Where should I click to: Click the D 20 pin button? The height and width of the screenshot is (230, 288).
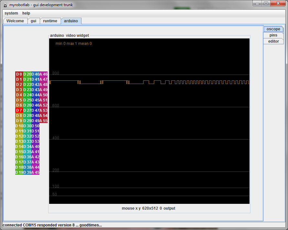[27, 74]
